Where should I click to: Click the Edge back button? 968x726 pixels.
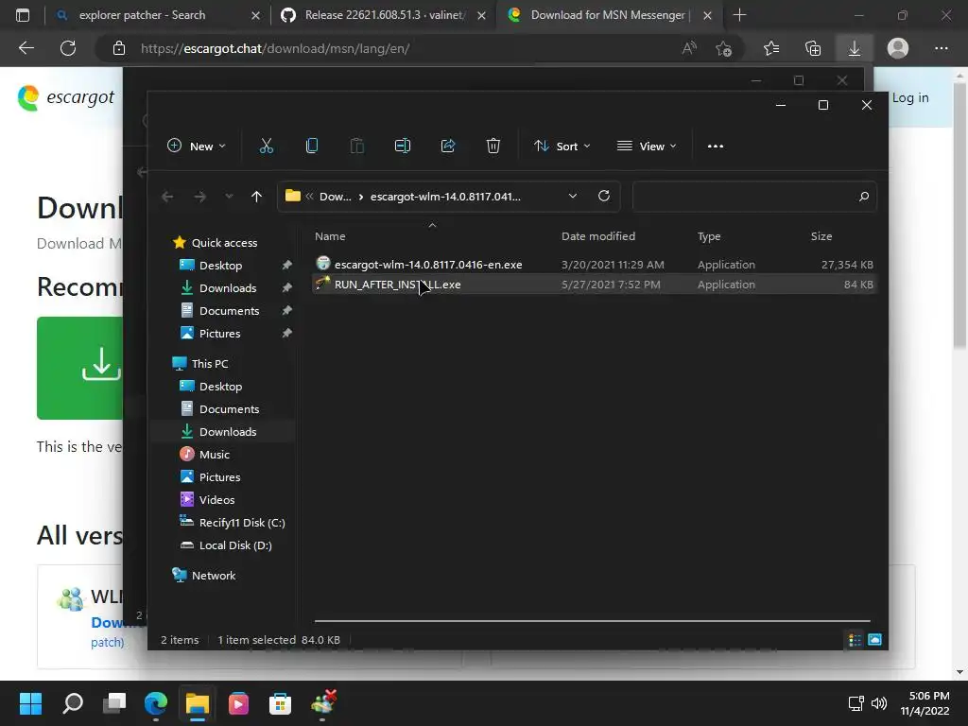point(26,48)
